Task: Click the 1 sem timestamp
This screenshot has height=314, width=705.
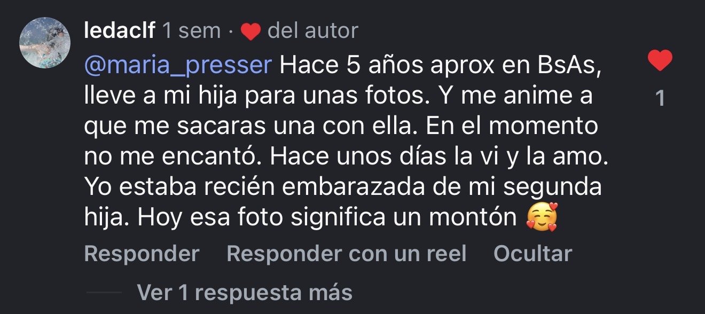Action: point(191,31)
